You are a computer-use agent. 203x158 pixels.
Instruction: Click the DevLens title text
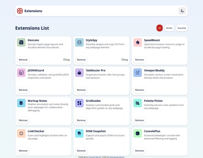(x=33, y=40)
